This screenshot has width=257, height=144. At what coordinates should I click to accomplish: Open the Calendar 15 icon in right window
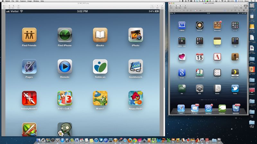click(199, 57)
